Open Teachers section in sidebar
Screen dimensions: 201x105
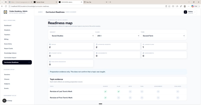click(7, 35)
